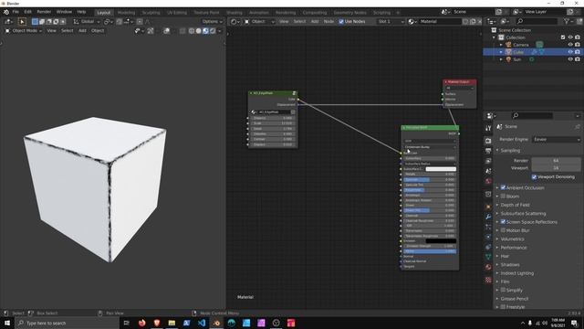This screenshot has width=584, height=329.
Task: Switch viewport to material preview shading
Action: pos(205,31)
